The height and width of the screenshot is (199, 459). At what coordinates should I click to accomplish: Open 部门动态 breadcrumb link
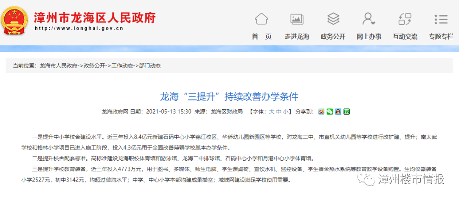click(x=150, y=66)
